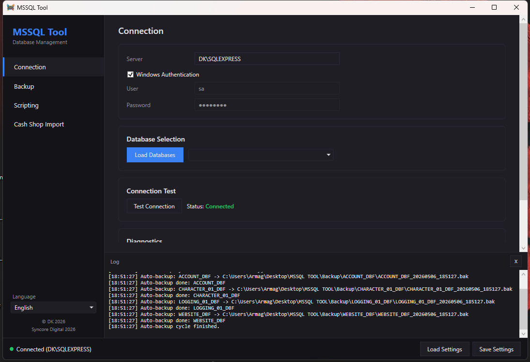Open the Cash Shop Import section

pyautogui.click(x=53, y=124)
